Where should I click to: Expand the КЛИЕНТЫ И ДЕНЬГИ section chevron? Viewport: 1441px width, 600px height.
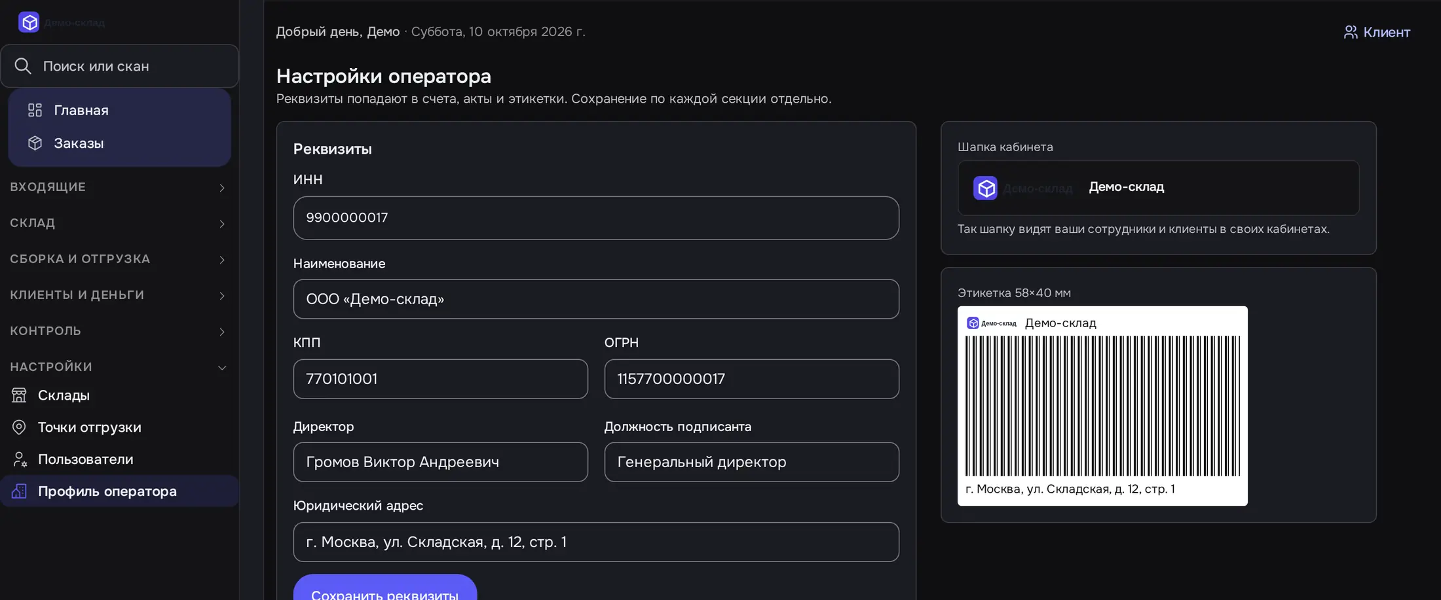point(222,296)
